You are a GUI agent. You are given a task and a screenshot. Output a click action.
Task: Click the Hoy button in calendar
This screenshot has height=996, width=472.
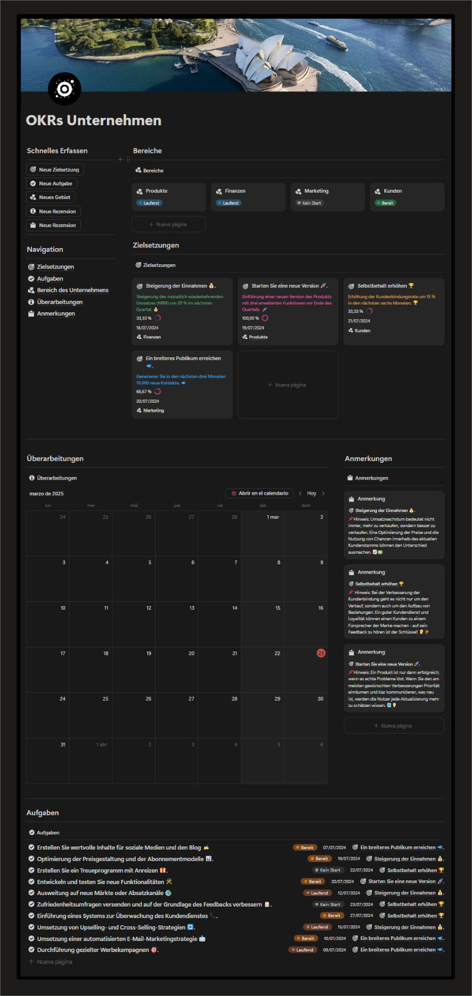coord(312,494)
